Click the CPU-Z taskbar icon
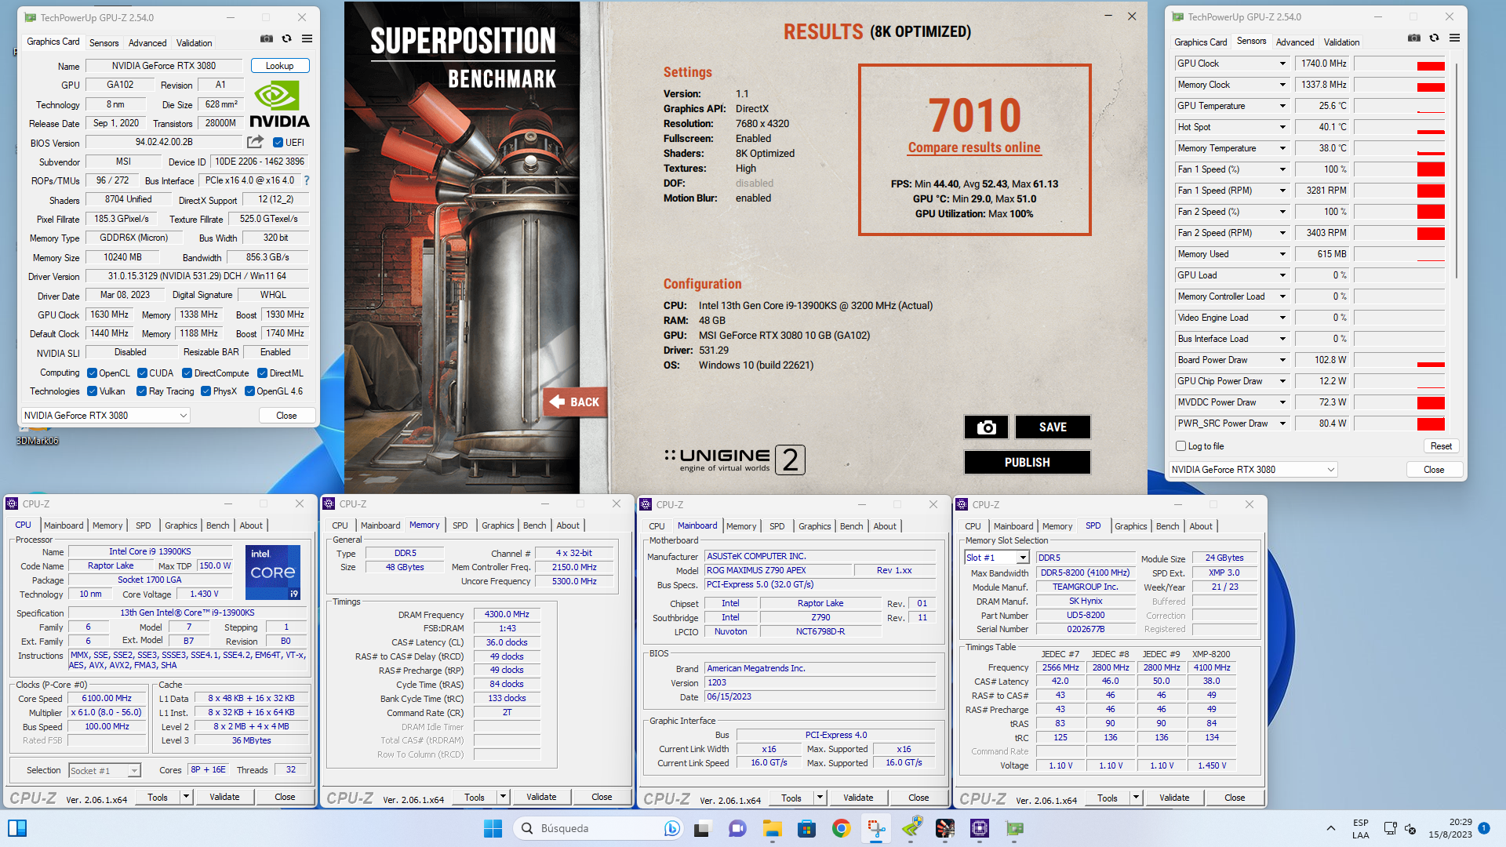 pyautogui.click(x=980, y=828)
